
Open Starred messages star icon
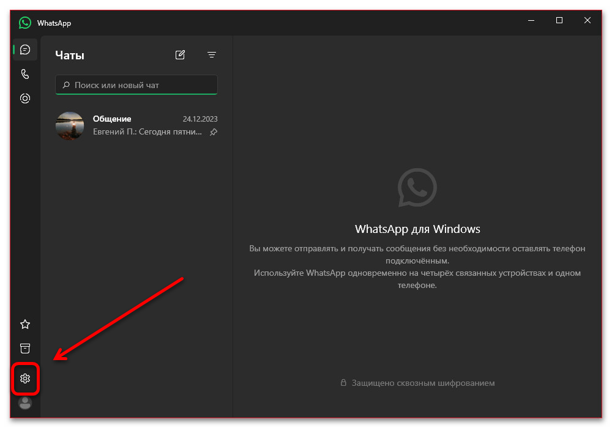tap(25, 324)
